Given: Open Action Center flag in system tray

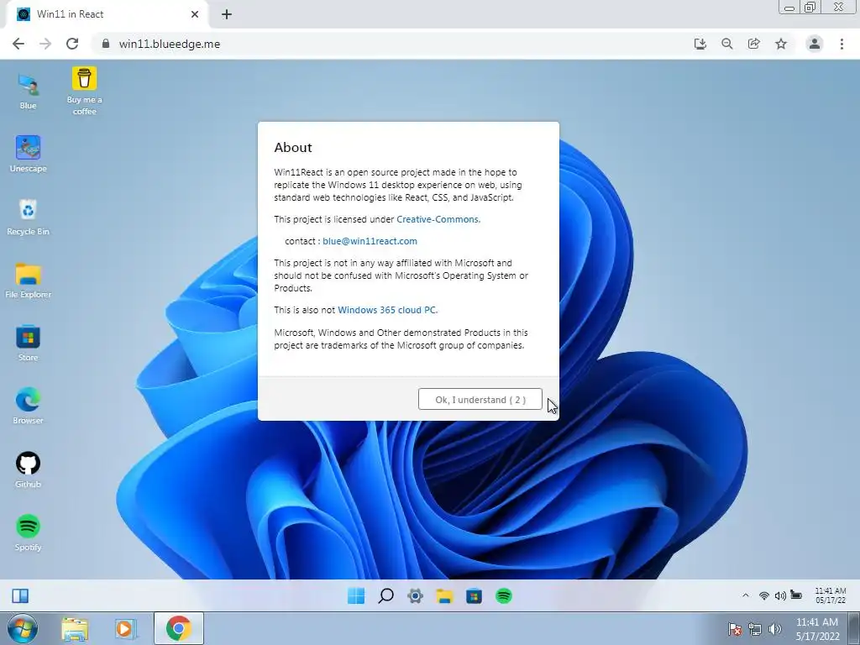Looking at the screenshot, I should 734,629.
